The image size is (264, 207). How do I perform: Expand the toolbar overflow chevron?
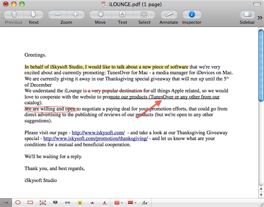click(x=260, y=18)
